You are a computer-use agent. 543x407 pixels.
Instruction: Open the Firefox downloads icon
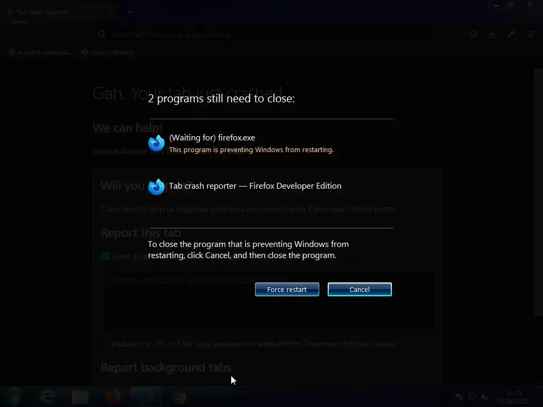492,34
